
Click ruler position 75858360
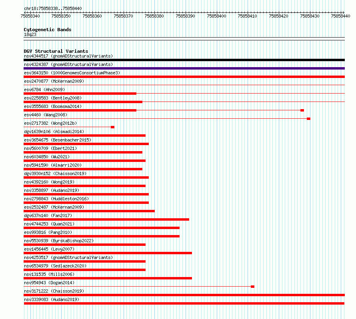tap(92, 16)
